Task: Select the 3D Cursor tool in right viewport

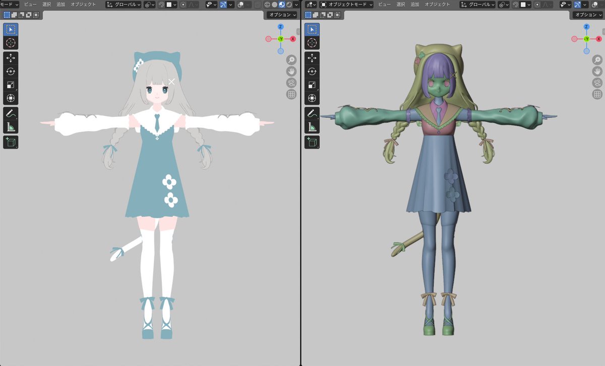Action: point(312,43)
